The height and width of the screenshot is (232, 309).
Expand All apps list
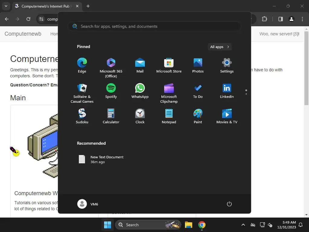(220, 47)
